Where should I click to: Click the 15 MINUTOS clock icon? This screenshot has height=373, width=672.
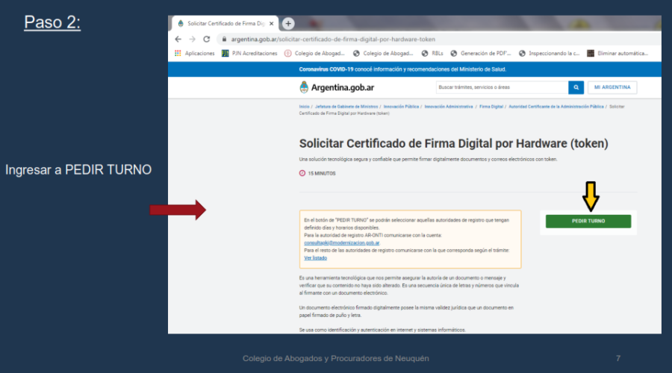pyautogui.click(x=302, y=173)
